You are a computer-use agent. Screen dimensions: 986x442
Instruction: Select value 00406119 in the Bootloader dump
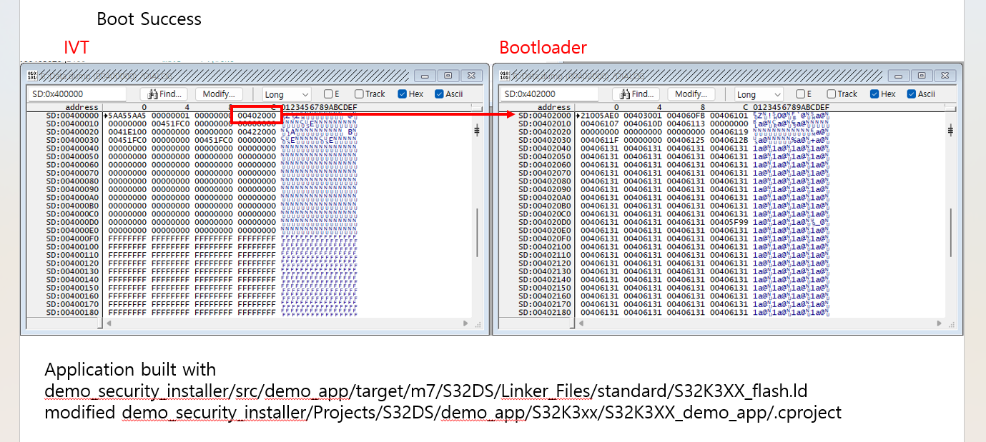[x=729, y=132]
